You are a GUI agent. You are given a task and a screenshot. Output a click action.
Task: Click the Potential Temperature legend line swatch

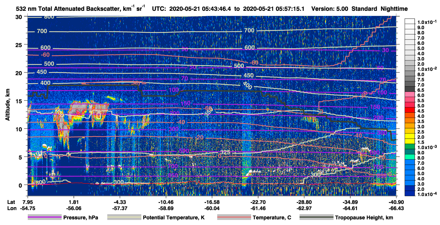pyautogui.click(x=124, y=218)
